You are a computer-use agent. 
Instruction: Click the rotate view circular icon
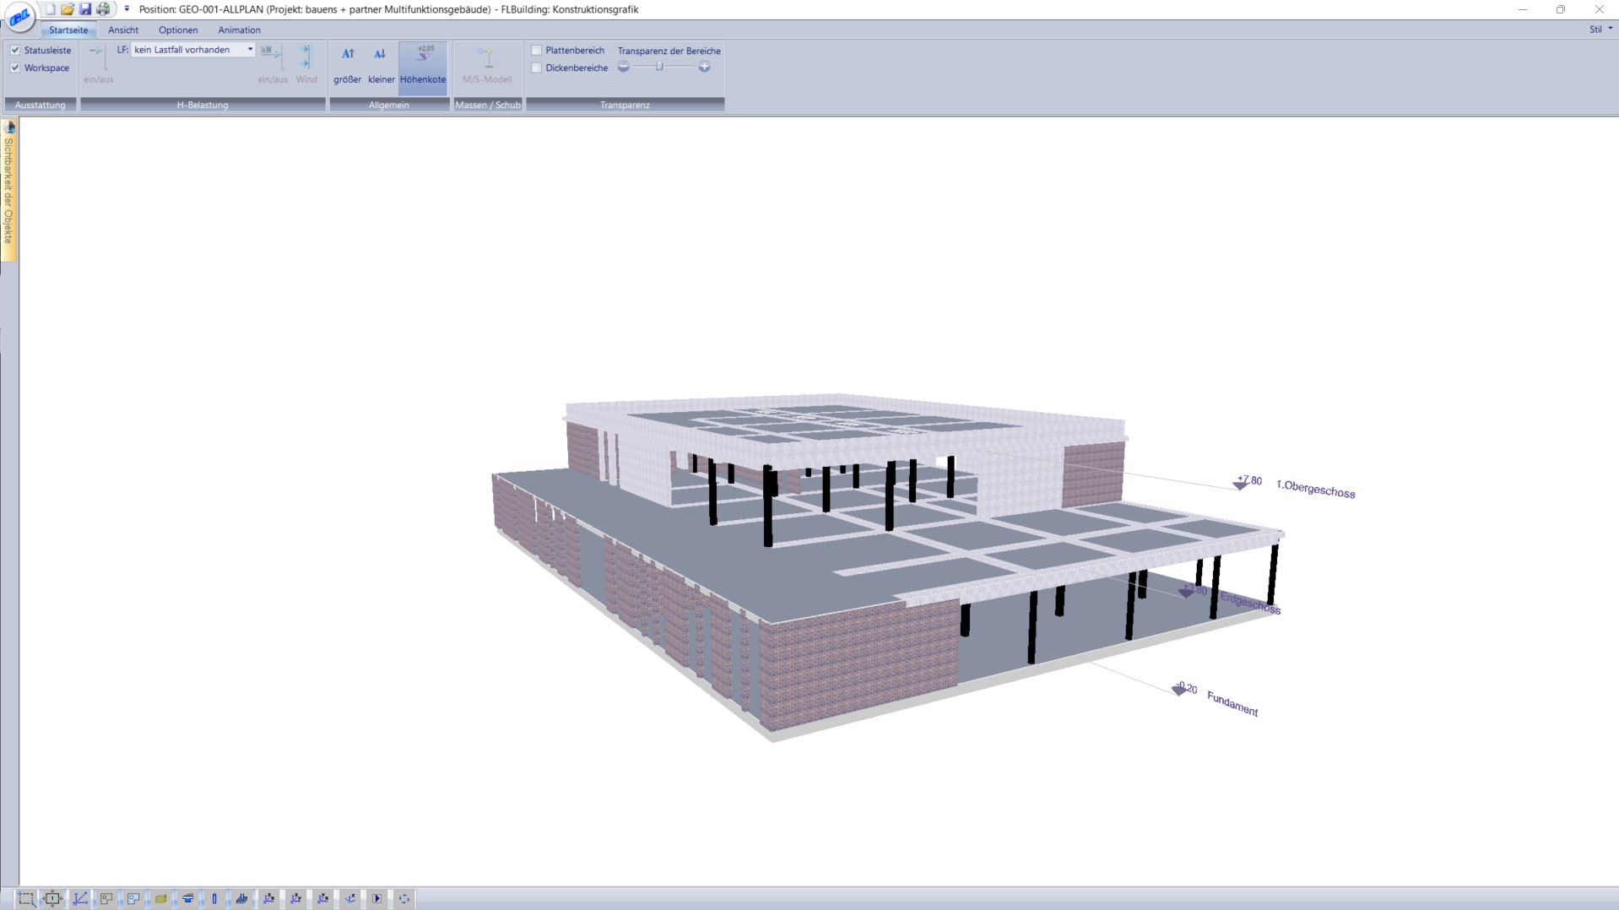pos(404,899)
